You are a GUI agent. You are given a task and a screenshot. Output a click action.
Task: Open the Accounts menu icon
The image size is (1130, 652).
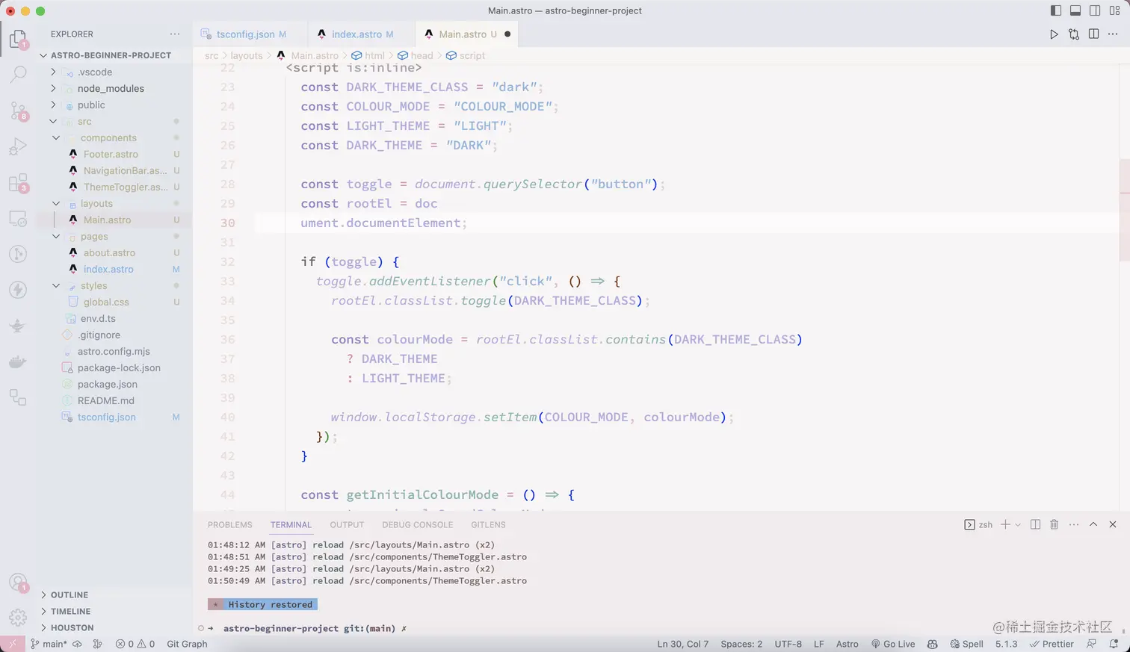(x=18, y=583)
